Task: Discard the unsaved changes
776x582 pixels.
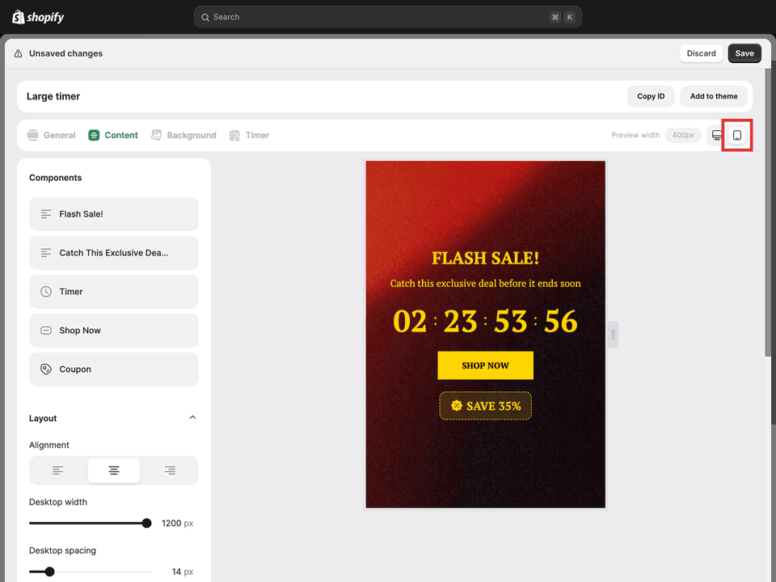Action: pyautogui.click(x=701, y=53)
